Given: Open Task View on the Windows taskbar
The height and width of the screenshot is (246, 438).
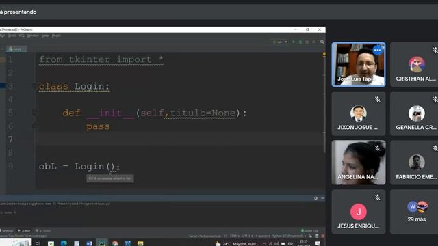Looking at the screenshot, I should point(38,243).
